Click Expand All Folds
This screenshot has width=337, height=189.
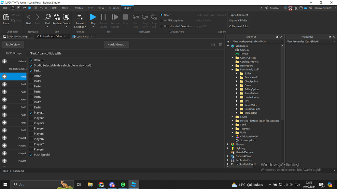click(238, 20)
